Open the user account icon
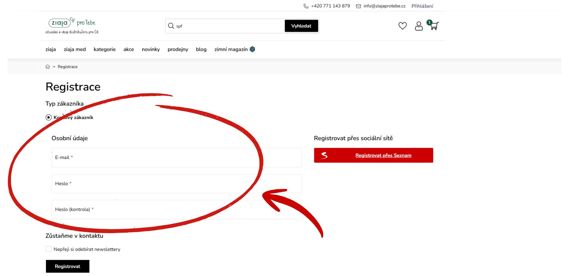Image resolution: width=569 pixels, height=276 pixels. coord(419,26)
